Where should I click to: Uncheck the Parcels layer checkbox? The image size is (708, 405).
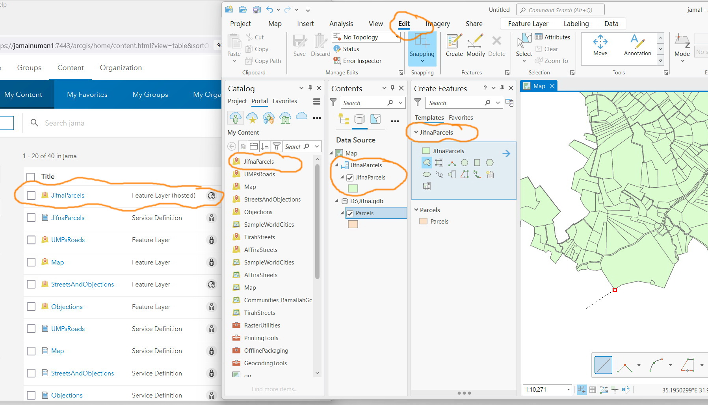coord(350,213)
